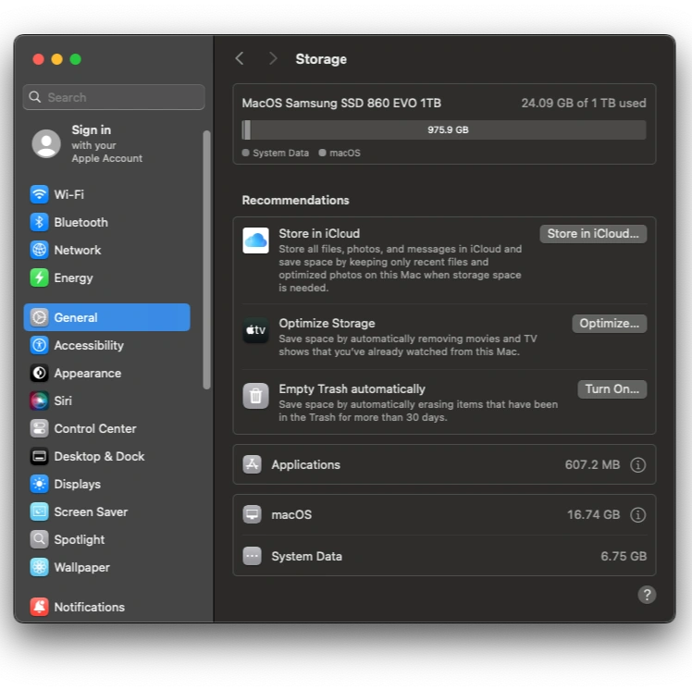Screen dimensions: 692x690
Task: Show info for Applications storage
Action: (x=638, y=465)
